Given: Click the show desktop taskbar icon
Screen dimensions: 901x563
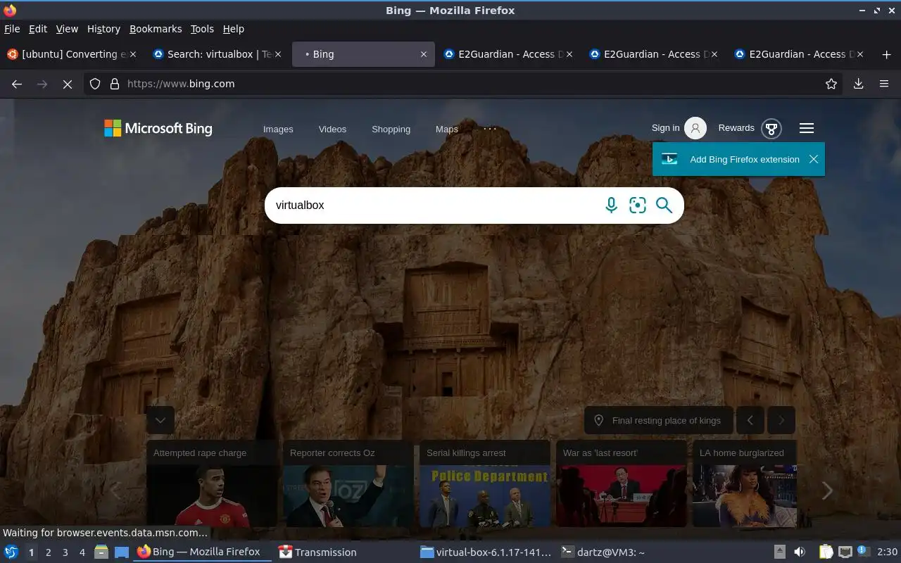Looking at the screenshot, I should coord(122,552).
